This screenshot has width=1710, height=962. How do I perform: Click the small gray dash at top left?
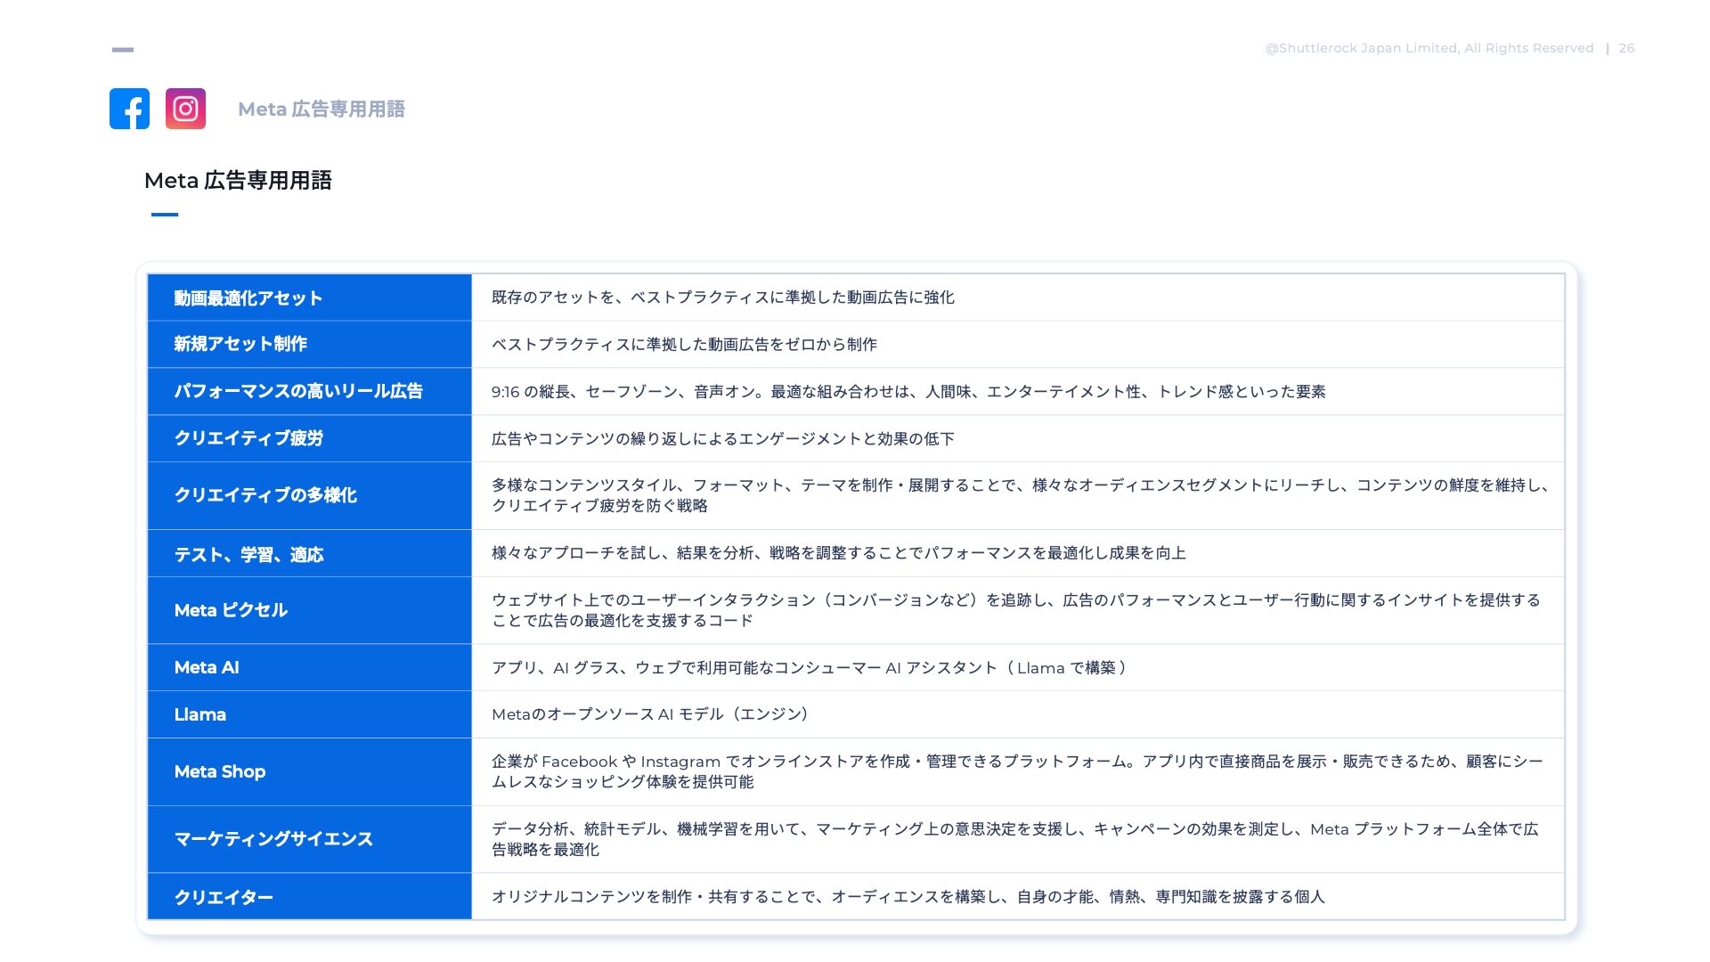123,50
